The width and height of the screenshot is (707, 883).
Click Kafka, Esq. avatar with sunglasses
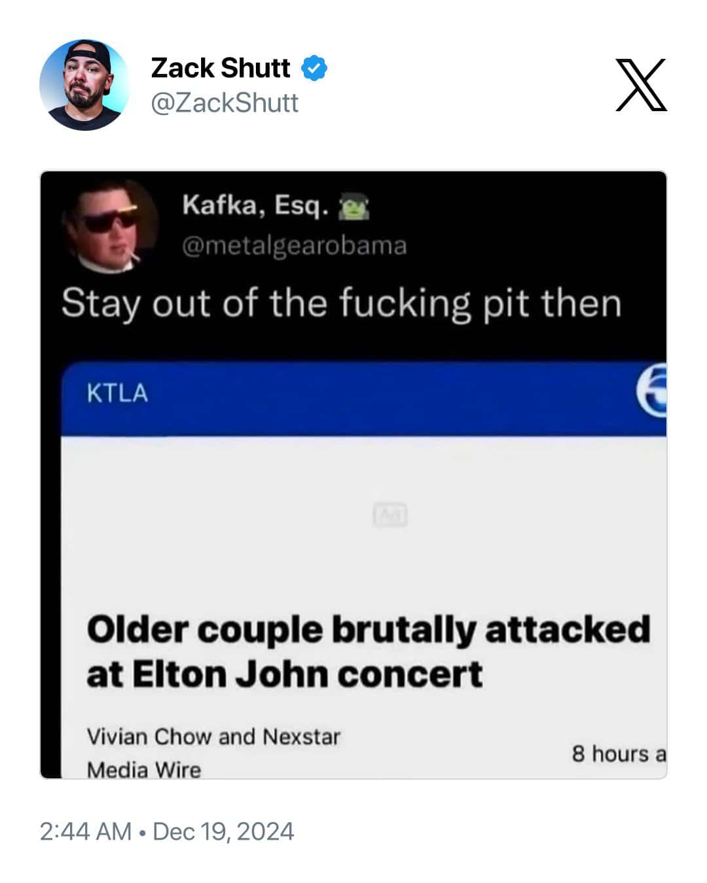point(110,227)
